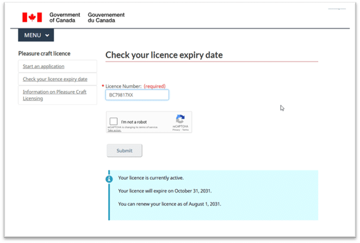
Task: Click the chevron arrow on the MENU button
Action: pyautogui.click(x=47, y=36)
